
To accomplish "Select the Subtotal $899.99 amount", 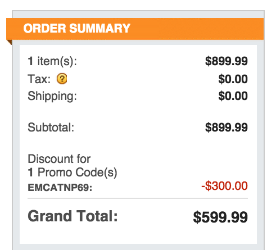I will [x=227, y=128].
